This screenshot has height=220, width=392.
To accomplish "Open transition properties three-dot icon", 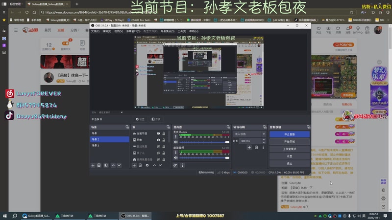I will [x=263, y=148].
